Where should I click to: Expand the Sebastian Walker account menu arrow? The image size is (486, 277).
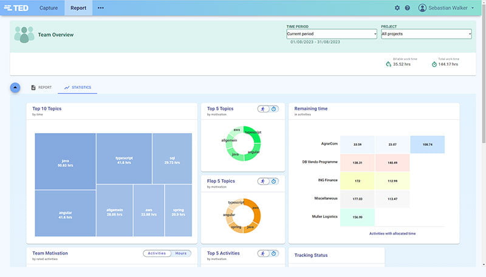[473, 8]
